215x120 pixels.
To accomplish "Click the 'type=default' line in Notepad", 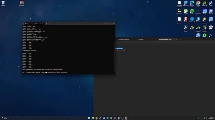I will [120, 50].
